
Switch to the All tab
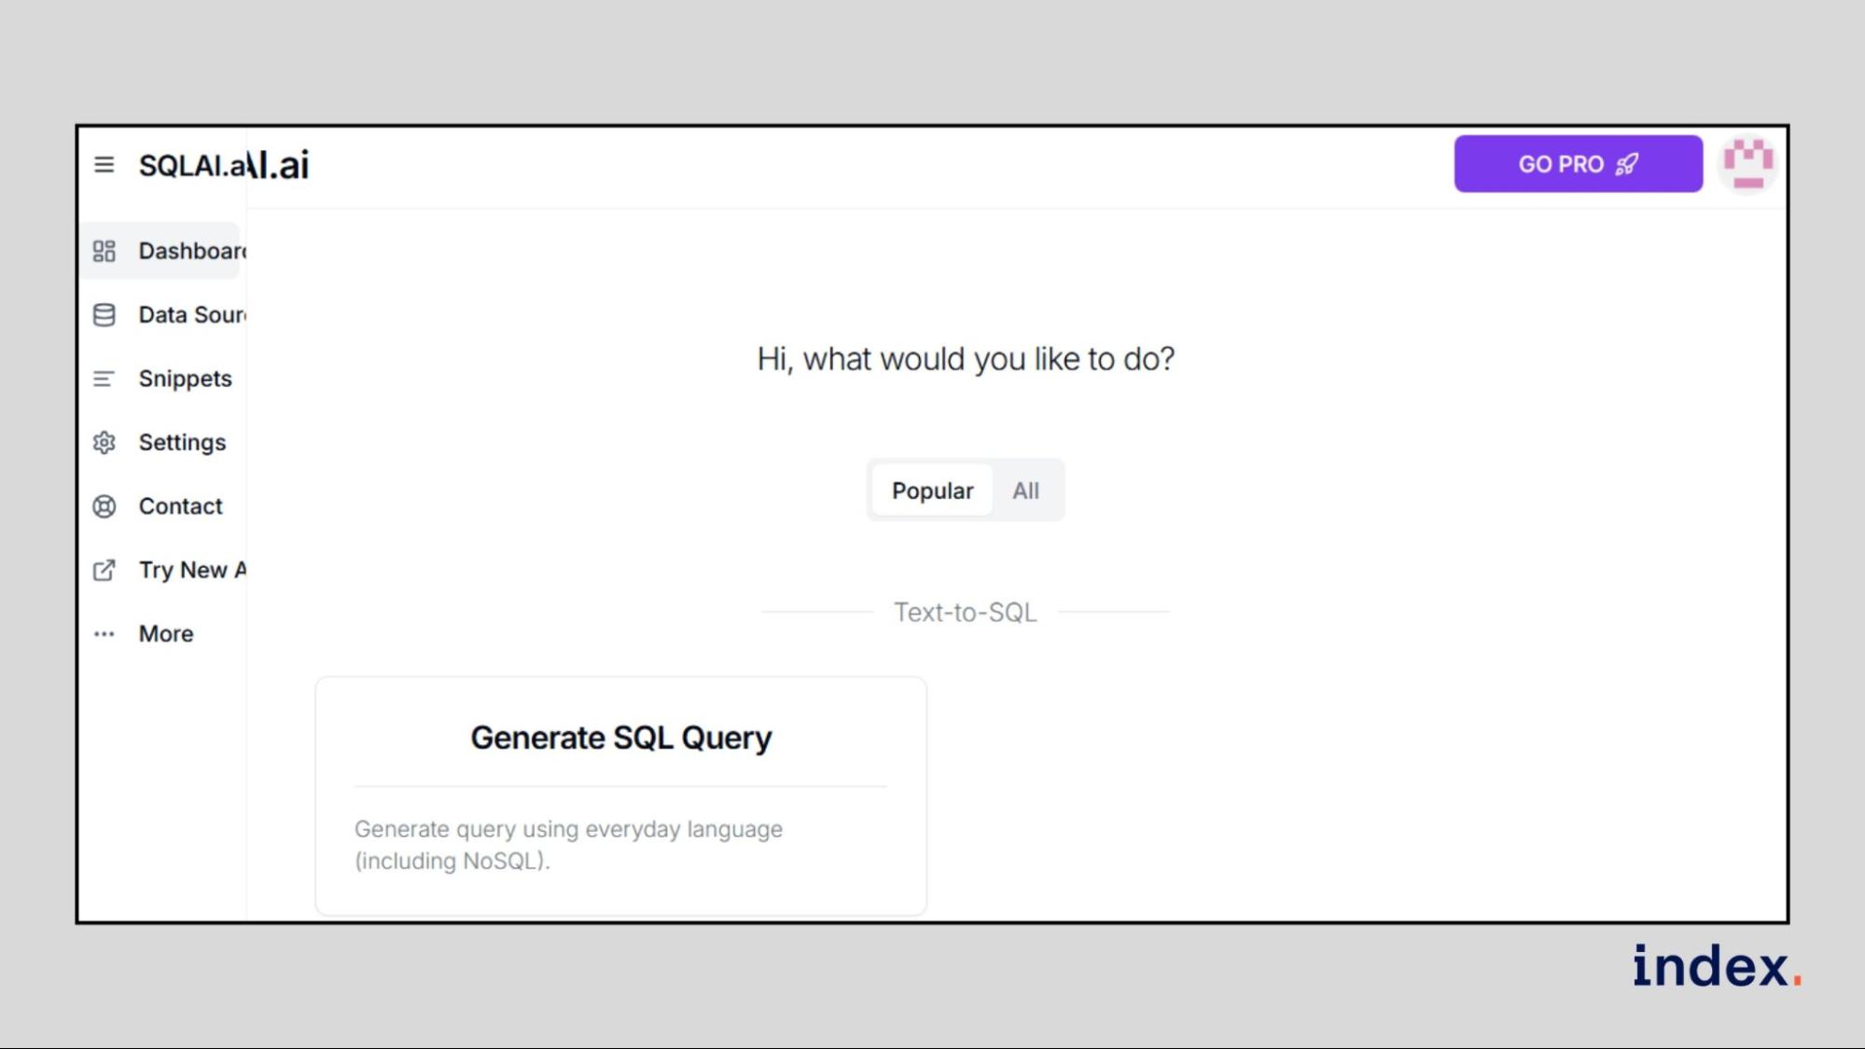1025,490
